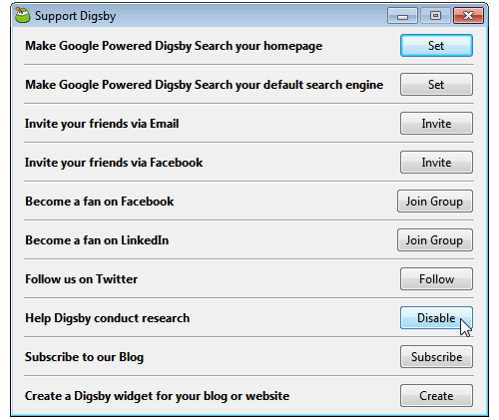Create a Digsby widget for your website

point(436,396)
